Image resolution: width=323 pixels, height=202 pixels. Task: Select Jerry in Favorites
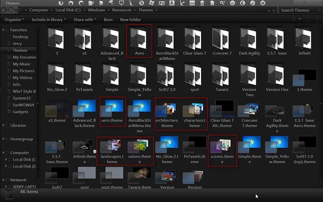pyautogui.click(x=17, y=44)
